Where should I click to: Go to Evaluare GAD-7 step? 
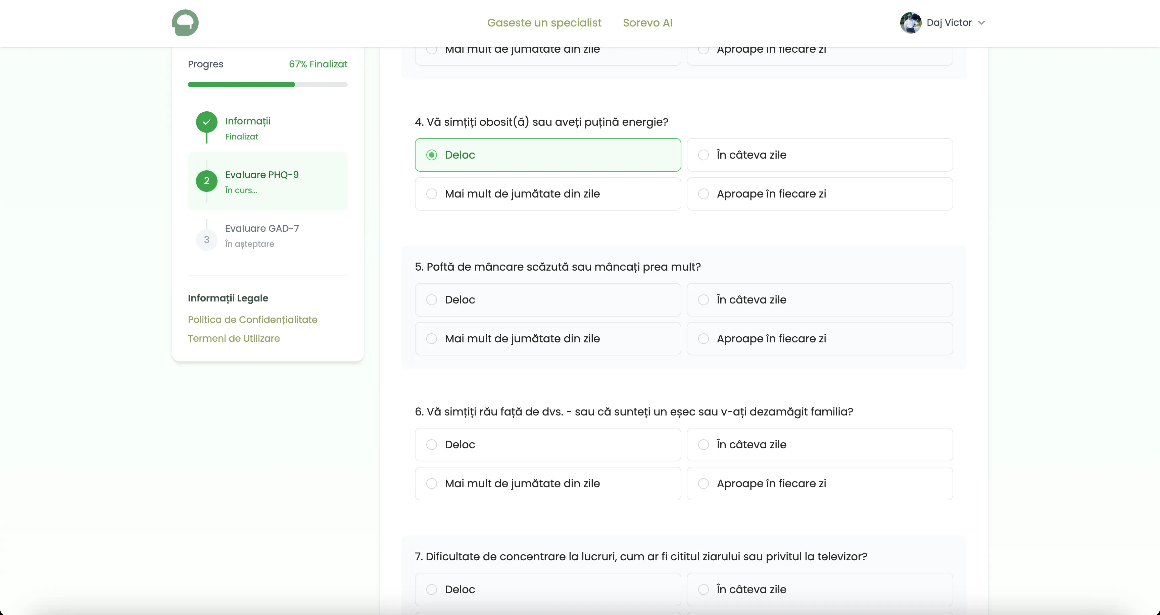262,229
